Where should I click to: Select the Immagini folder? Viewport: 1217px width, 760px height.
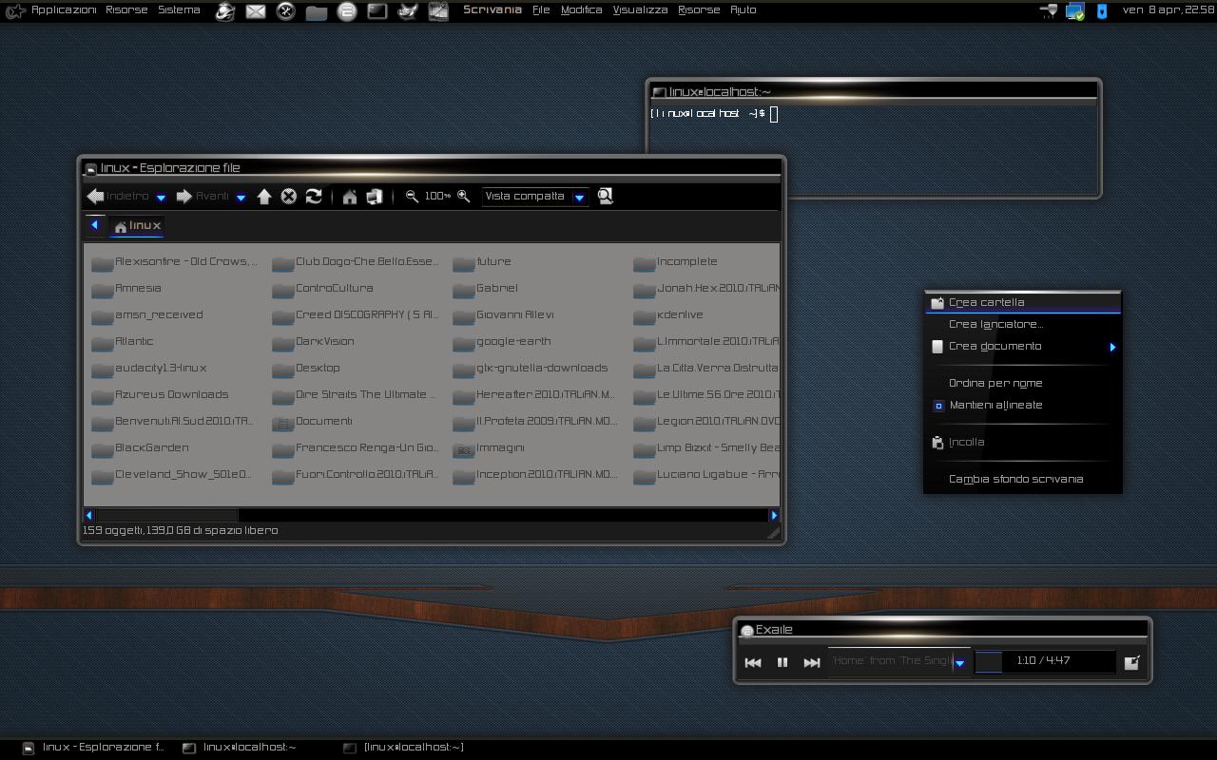pos(490,448)
